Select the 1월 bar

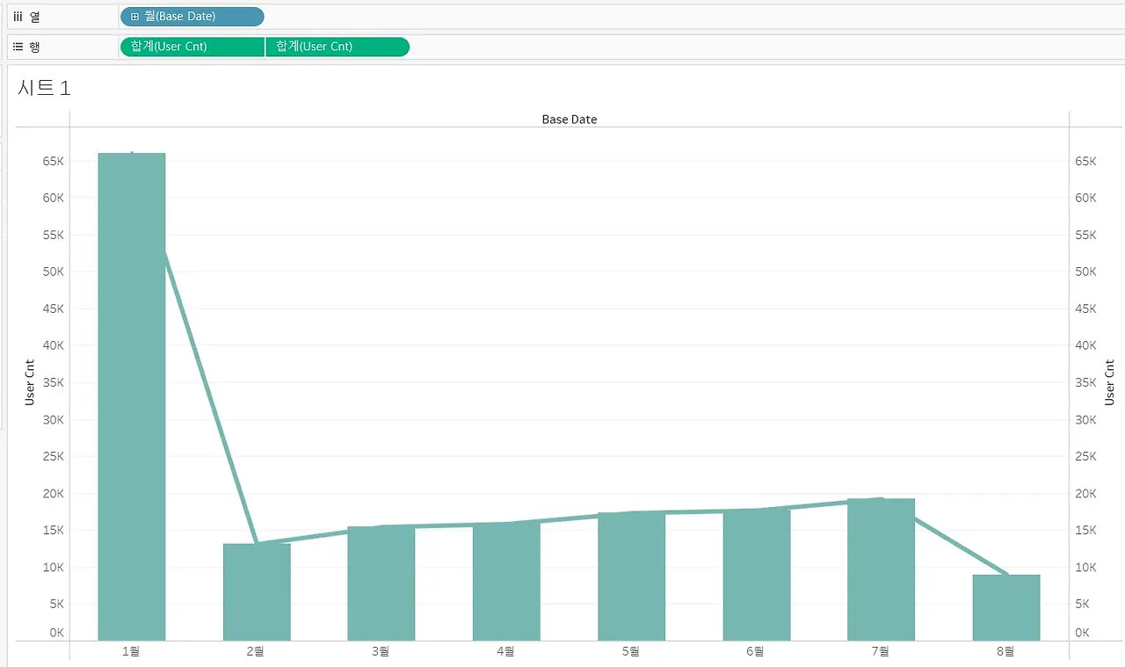[132, 396]
